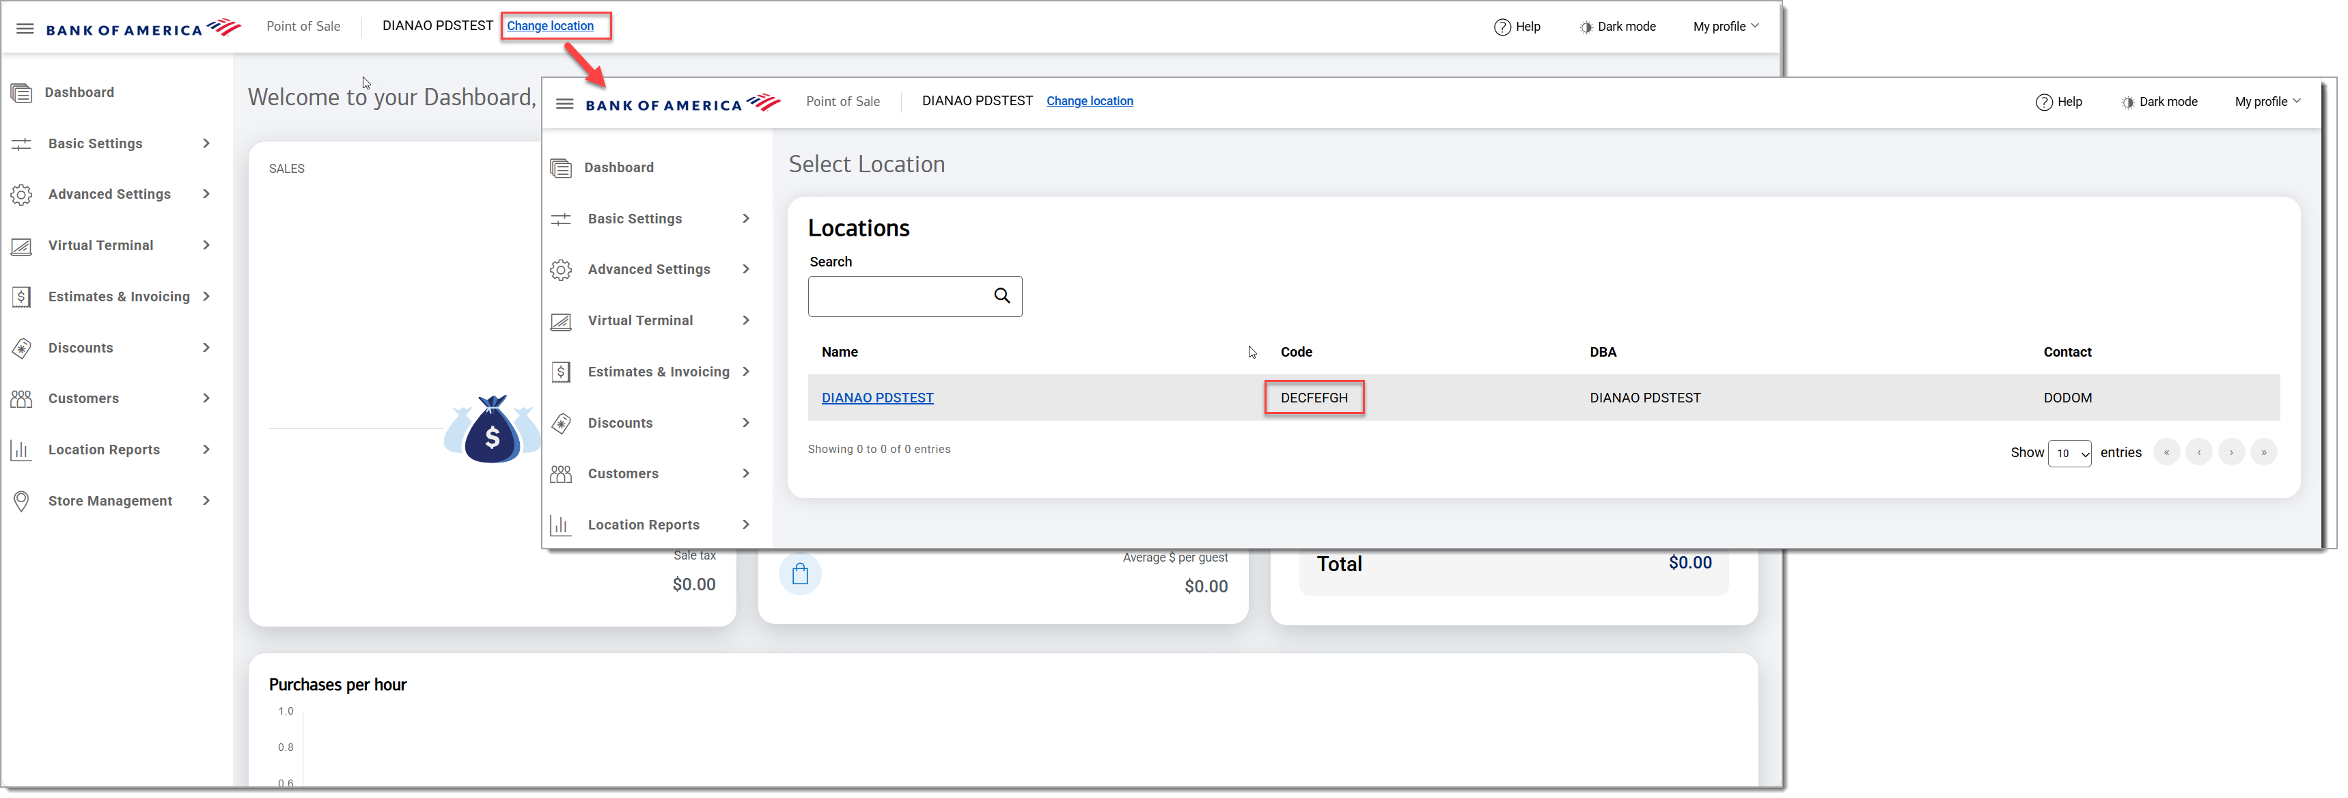Viewport: 2348px width, 798px height.
Task: Click the Advanced Settings gear icon in back window
Action: pos(21,194)
